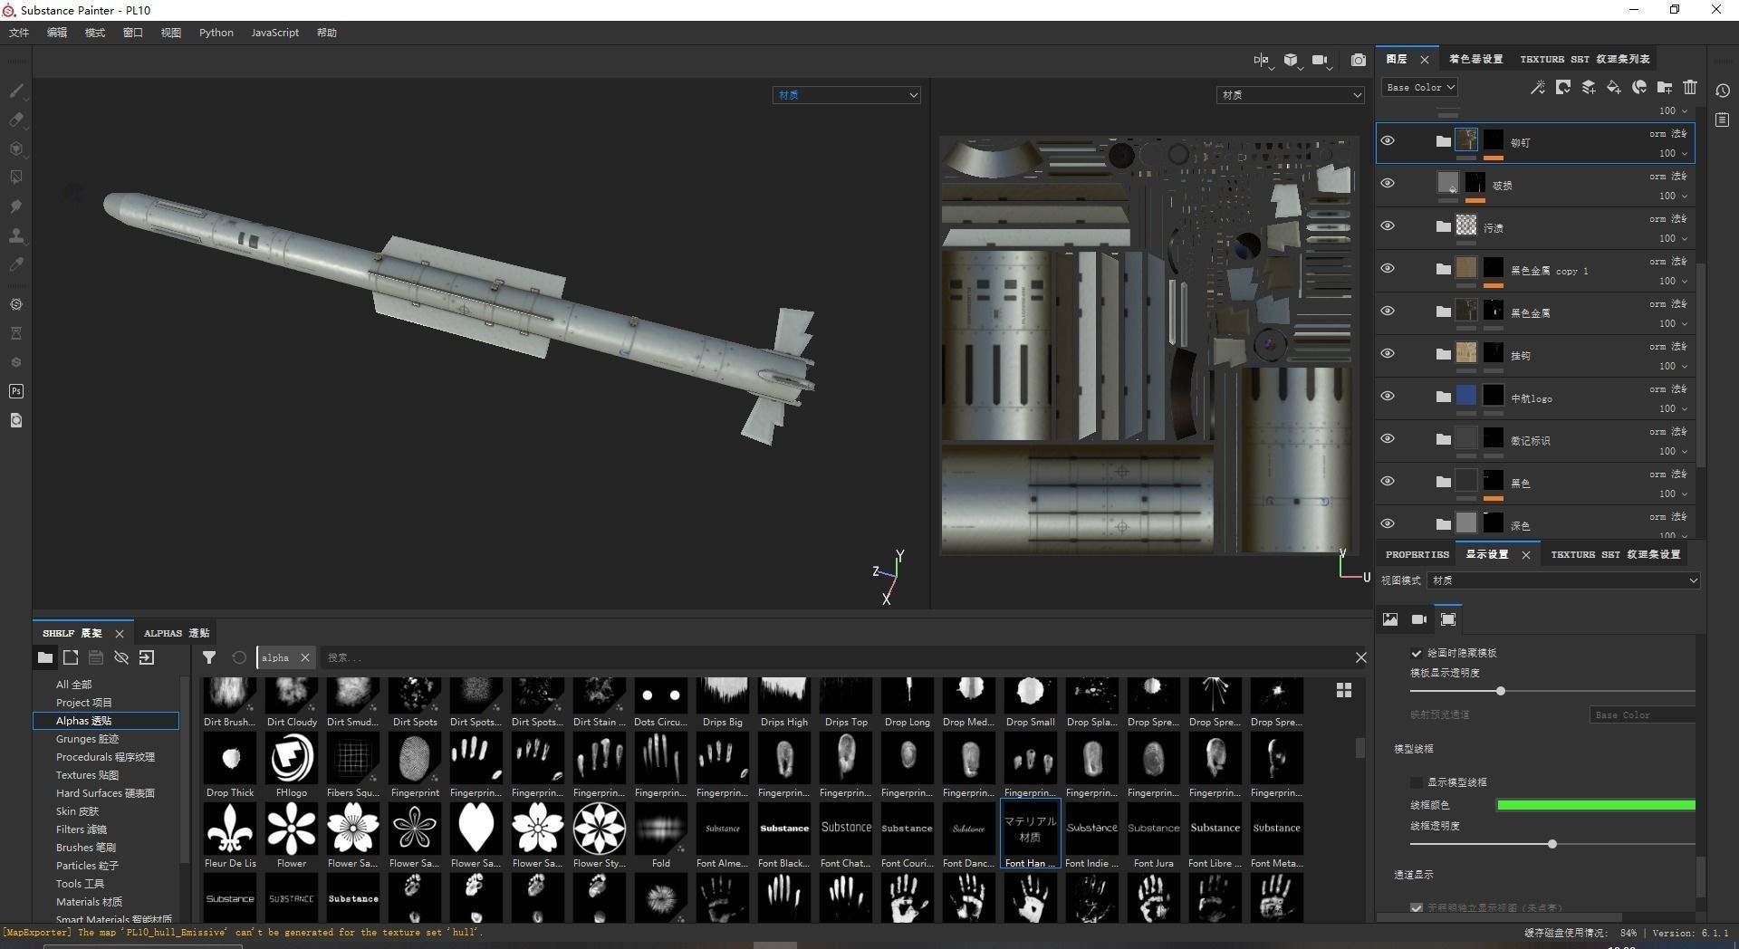Click the shelf filter funnel icon
Screen dimensions: 1739x949
point(209,657)
